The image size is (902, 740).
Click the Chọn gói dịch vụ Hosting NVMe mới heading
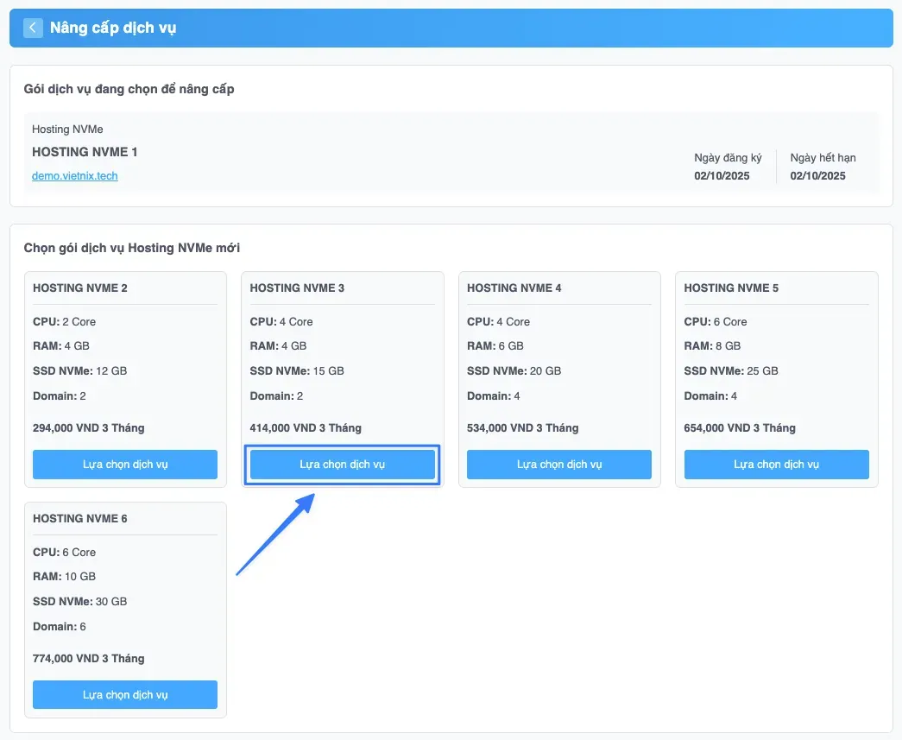point(132,248)
